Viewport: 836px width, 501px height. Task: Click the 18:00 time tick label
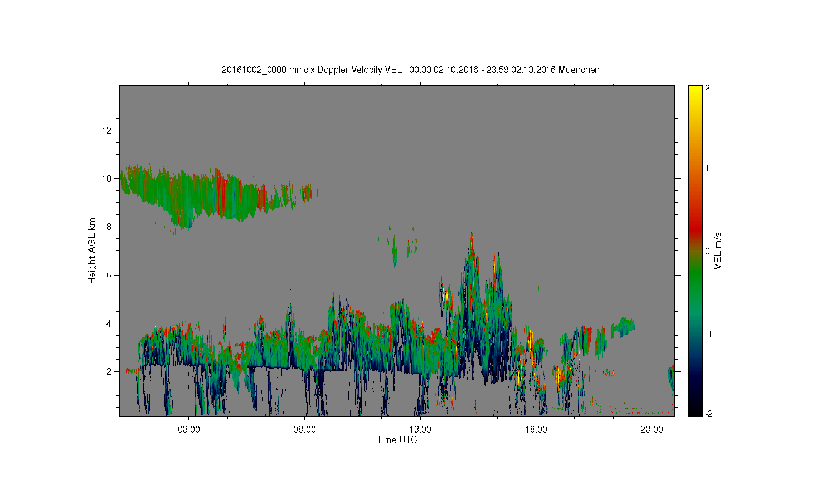pyautogui.click(x=536, y=430)
